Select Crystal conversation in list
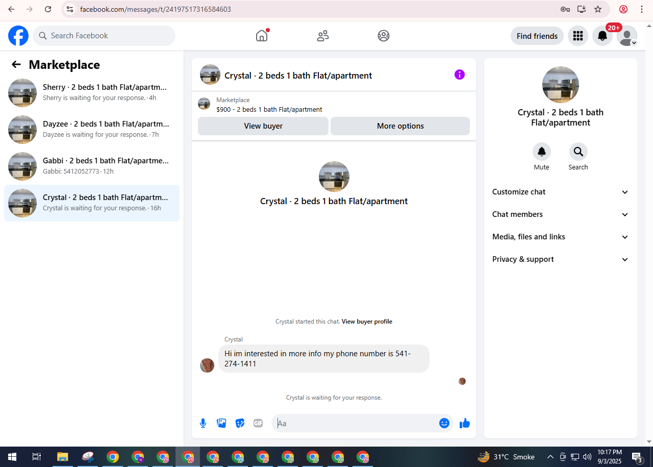This screenshot has width=653, height=467. coord(92,203)
